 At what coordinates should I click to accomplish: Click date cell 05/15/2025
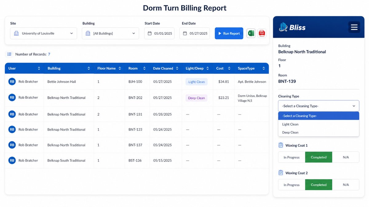162,160
